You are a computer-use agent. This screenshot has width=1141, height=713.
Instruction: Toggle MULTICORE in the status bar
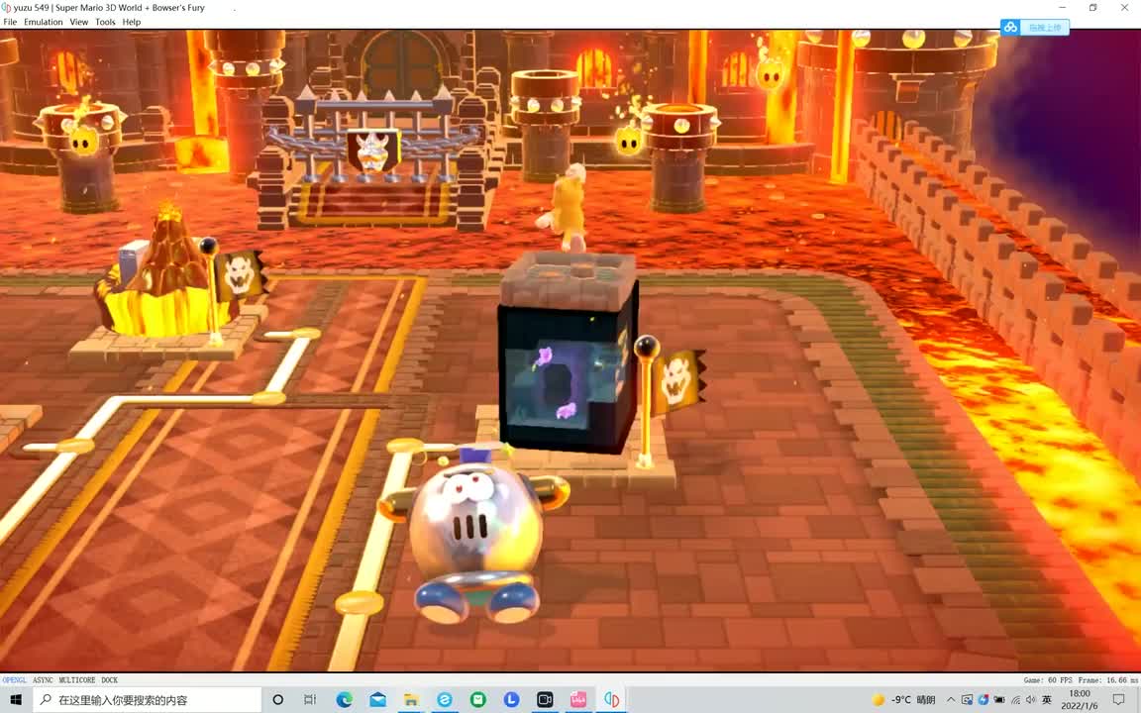(76, 680)
